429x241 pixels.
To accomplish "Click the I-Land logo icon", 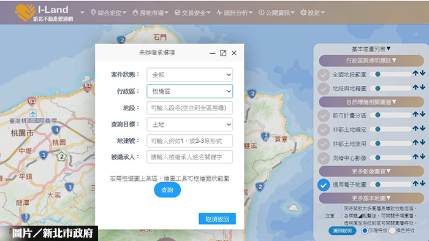I will 25,12.
